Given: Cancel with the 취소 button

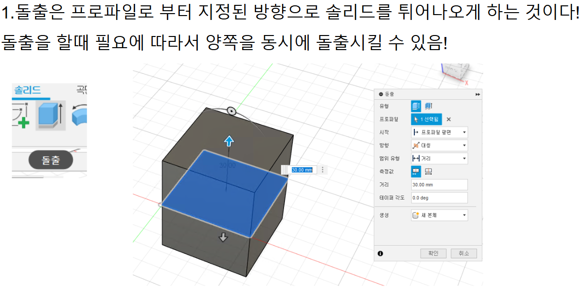Looking at the screenshot, I should click(x=464, y=253).
